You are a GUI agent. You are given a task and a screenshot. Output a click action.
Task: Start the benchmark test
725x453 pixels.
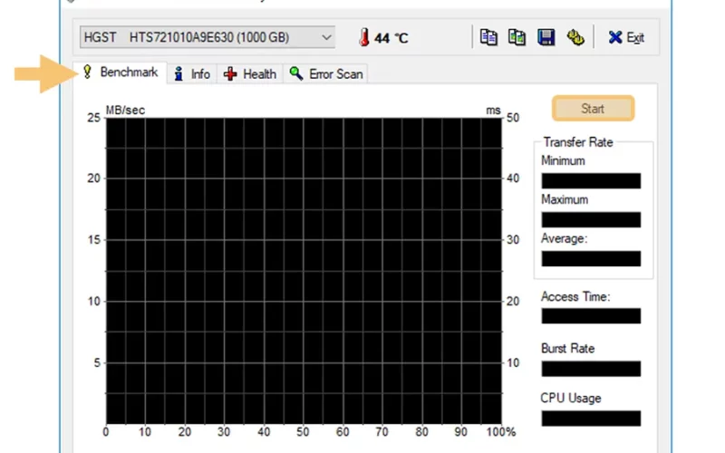click(x=593, y=109)
